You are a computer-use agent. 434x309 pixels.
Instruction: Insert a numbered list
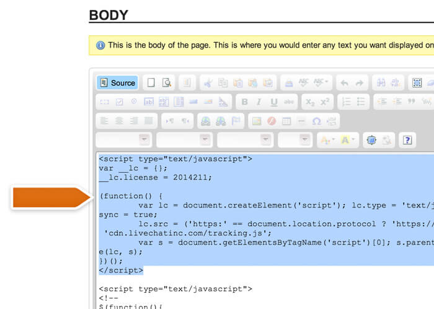tap(346, 102)
